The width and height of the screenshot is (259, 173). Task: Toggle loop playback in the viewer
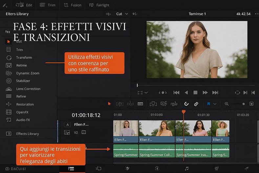tap(238, 92)
